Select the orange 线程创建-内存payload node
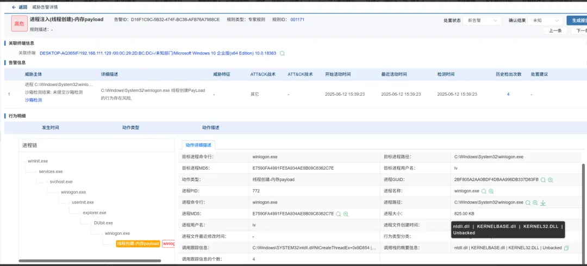 coord(138,244)
